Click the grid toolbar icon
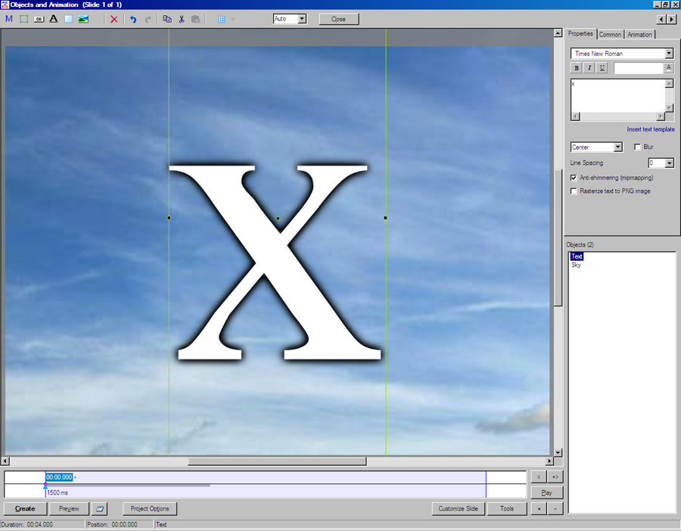This screenshot has width=681, height=531. click(x=222, y=19)
